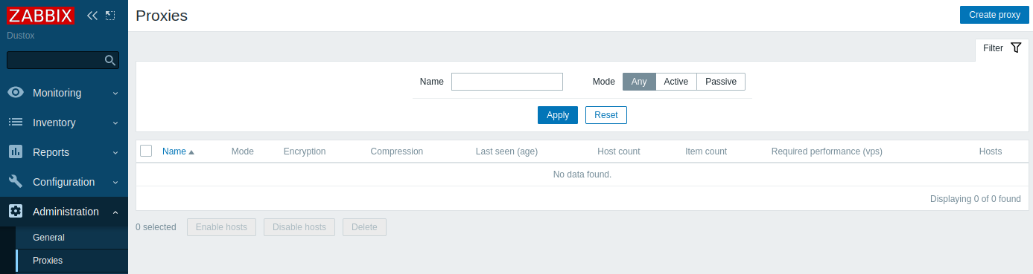Click the Compression column header
This screenshot has width=1033, height=274.
(x=397, y=151)
